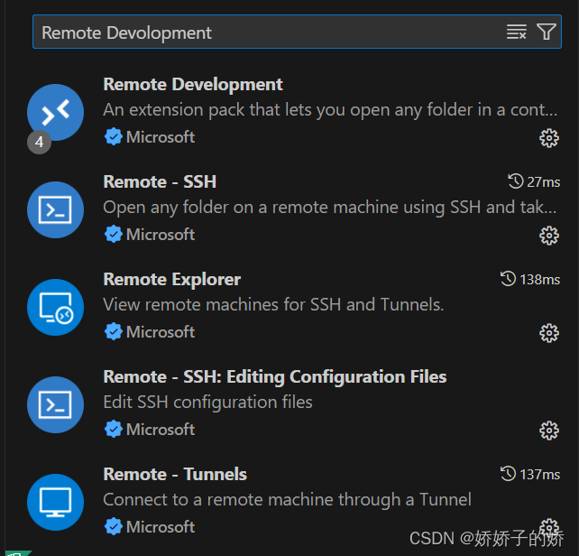Click the Microsoft publisher under Remote Development
579x556 pixels.
[x=160, y=137]
